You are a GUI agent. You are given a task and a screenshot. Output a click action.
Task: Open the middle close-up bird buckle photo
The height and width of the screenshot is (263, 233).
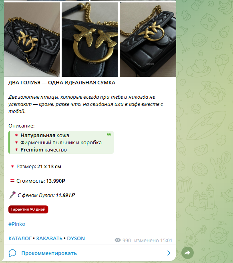point(90,40)
